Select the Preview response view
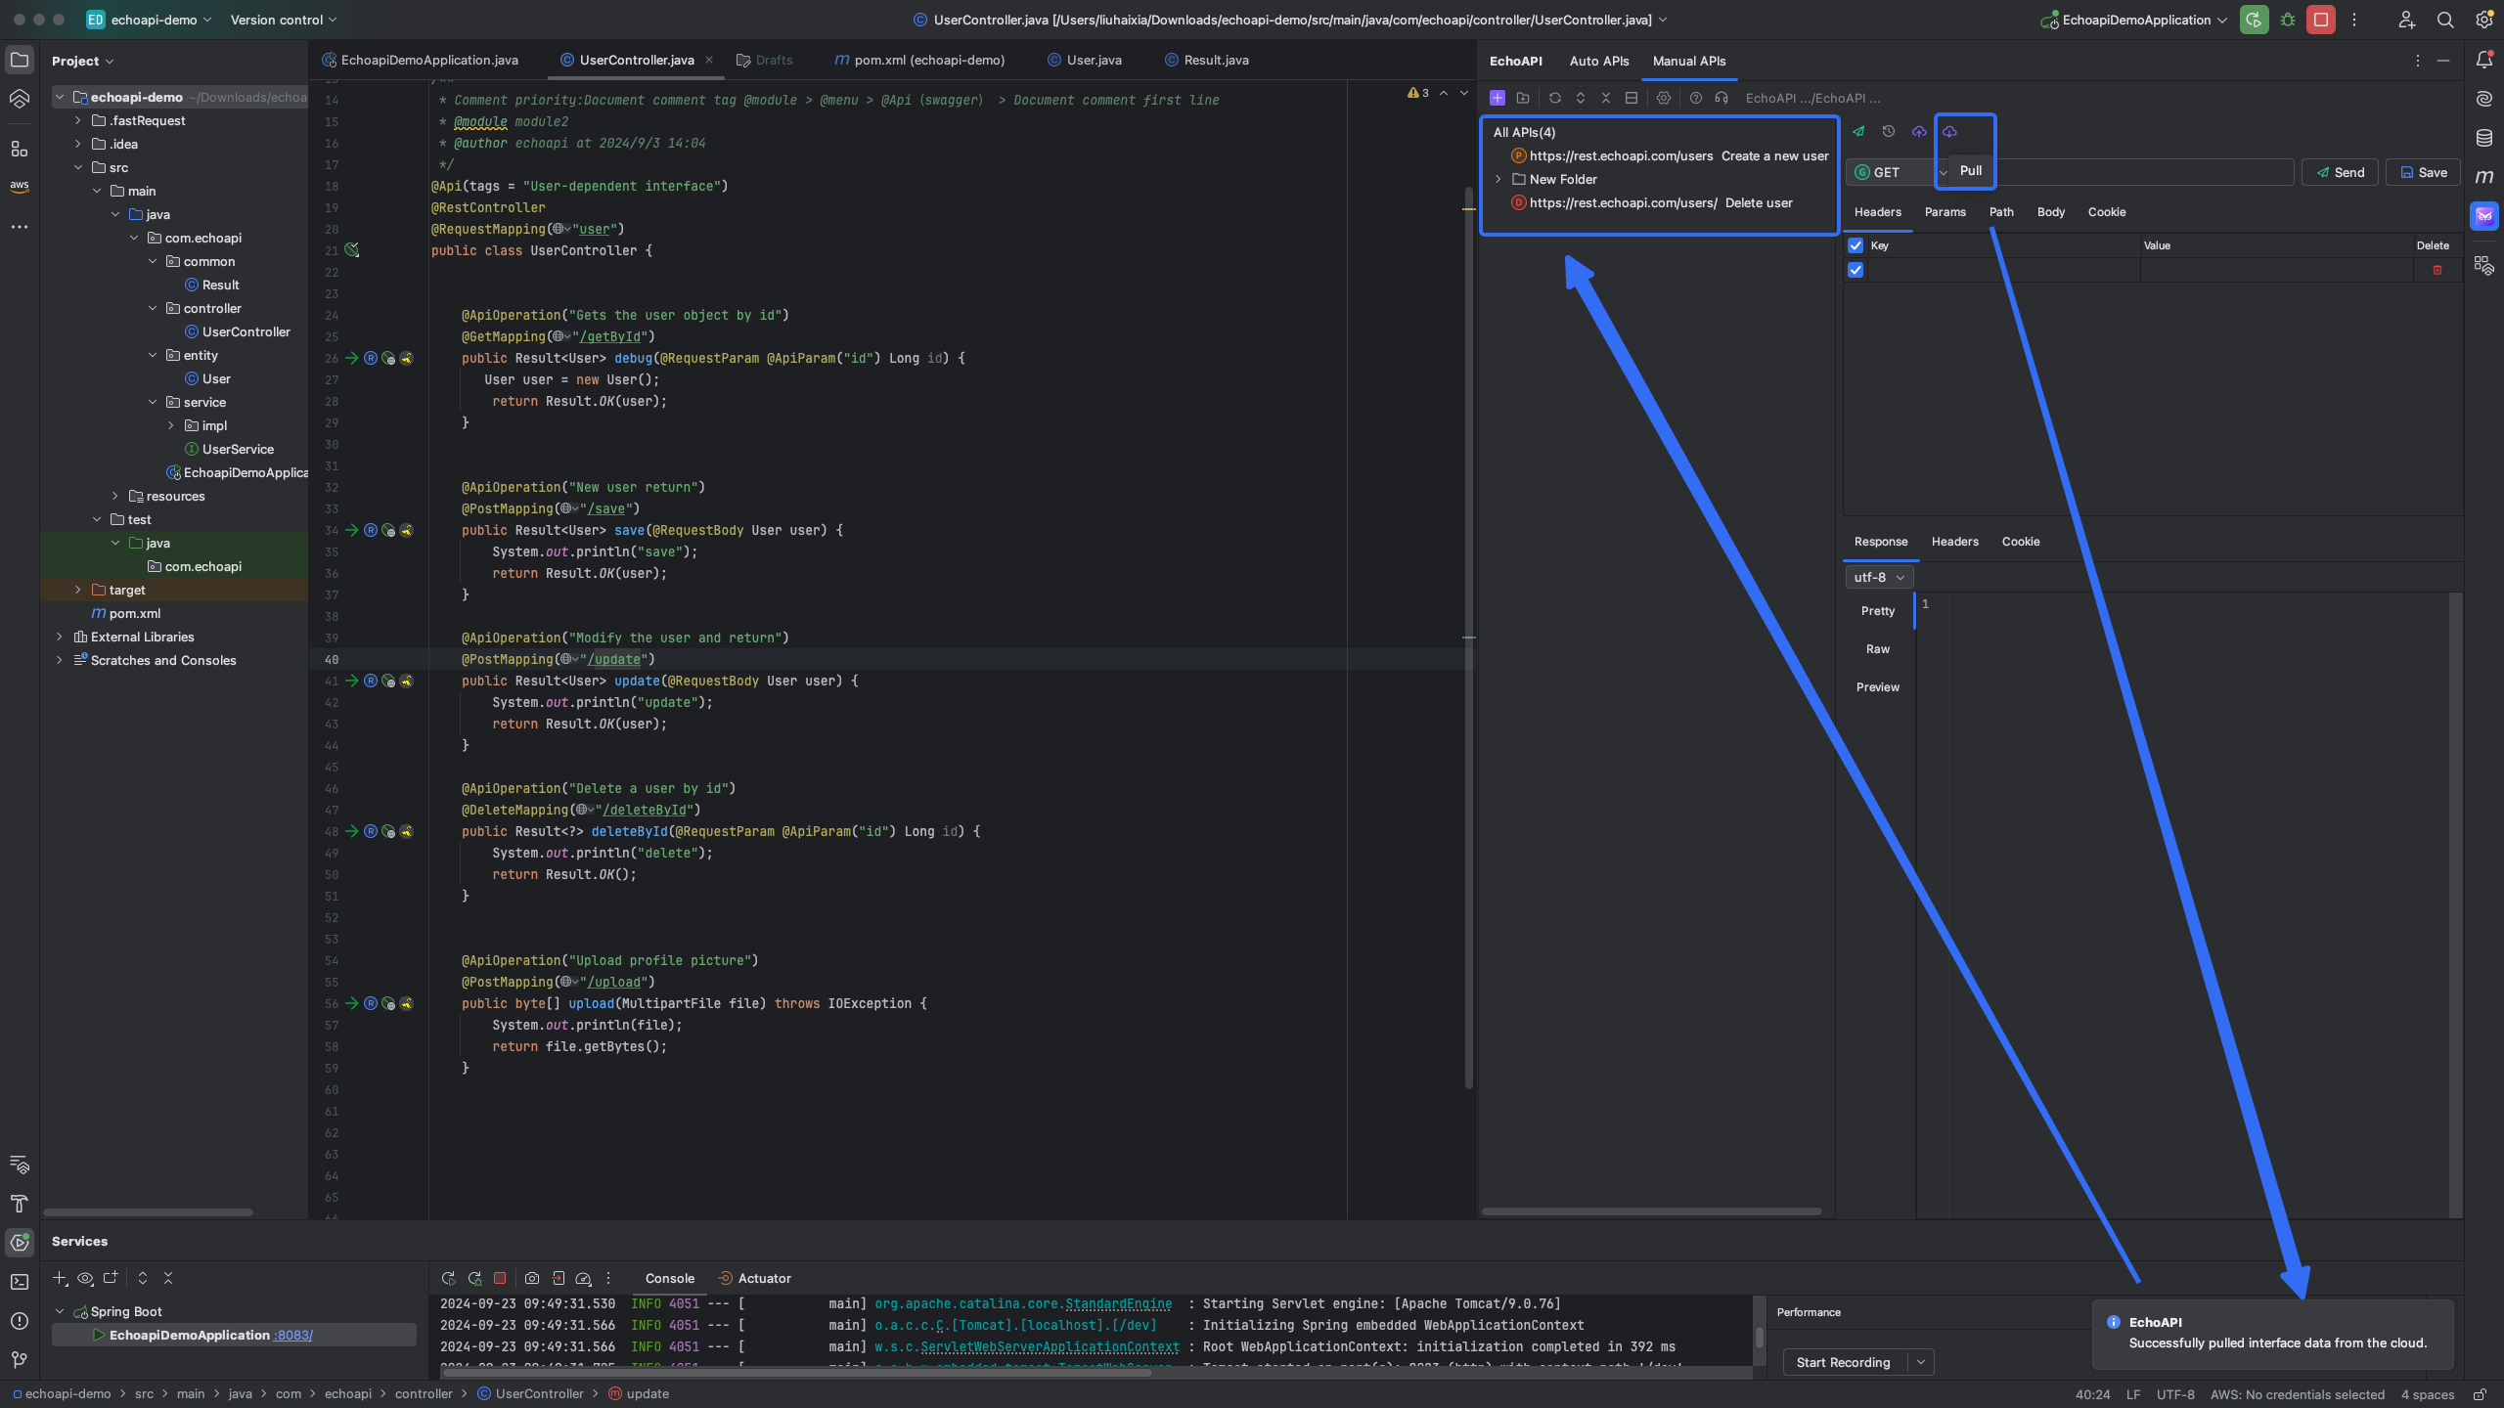 coord(1877,687)
